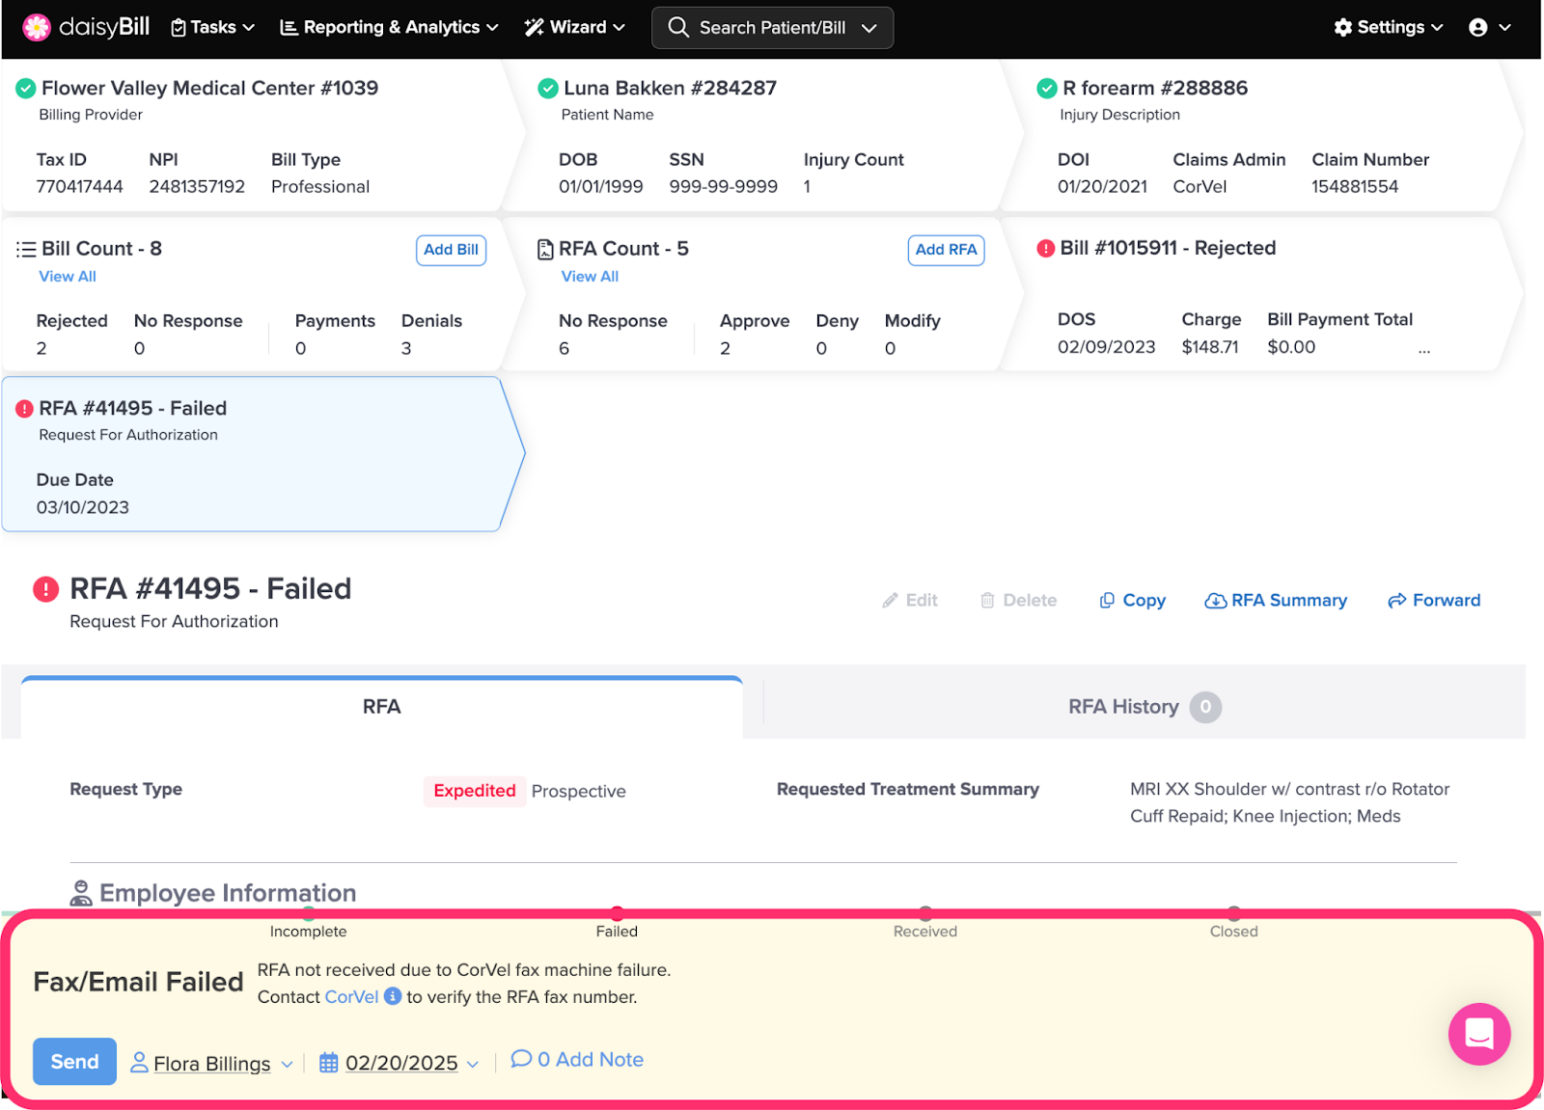Open the CorVel contact link
The image size is (1544, 1110).
(x=351, y=996)
